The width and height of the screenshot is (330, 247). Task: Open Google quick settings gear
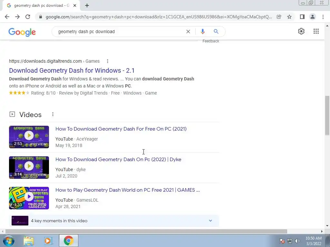click(x=301, y=31)
